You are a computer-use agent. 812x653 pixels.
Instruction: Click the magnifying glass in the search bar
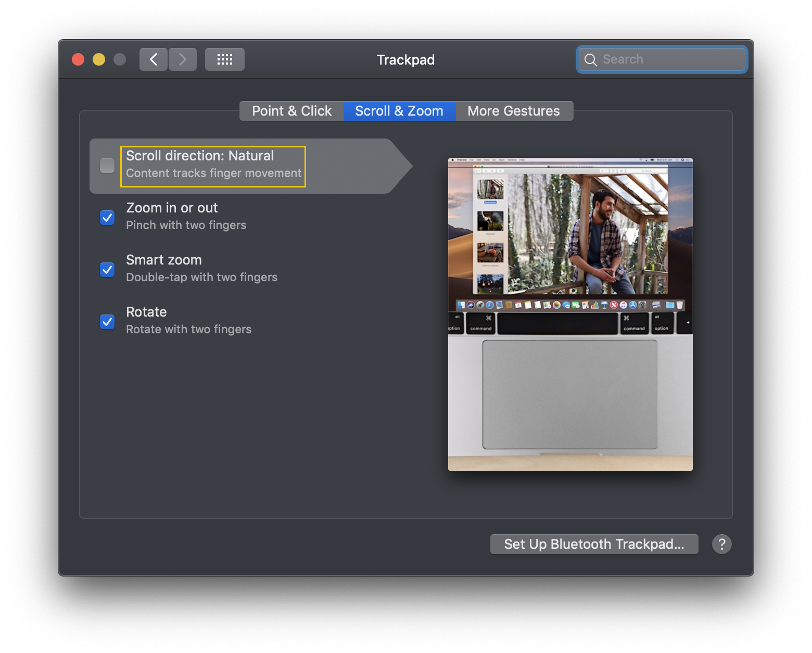591,59
